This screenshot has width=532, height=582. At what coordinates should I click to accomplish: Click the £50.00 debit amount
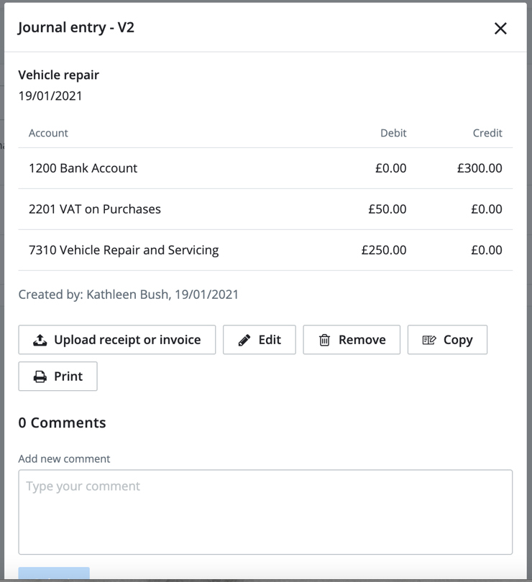click(x=387, y=209)
